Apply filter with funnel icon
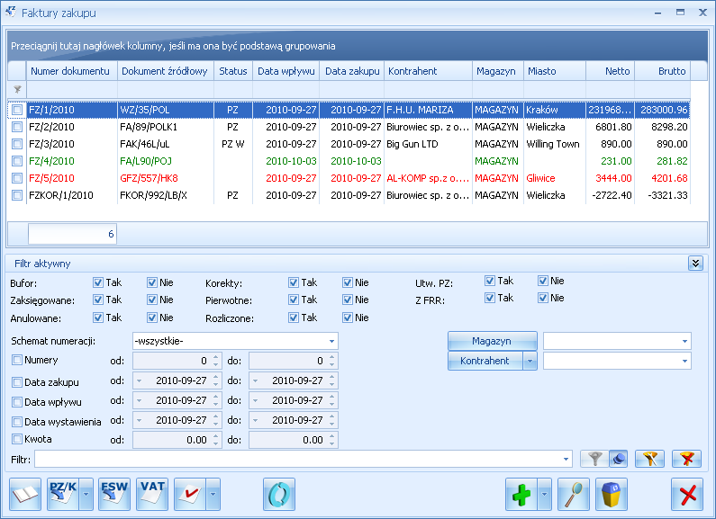The height and width of the screenshot is (519, 716). click(594, 459)
